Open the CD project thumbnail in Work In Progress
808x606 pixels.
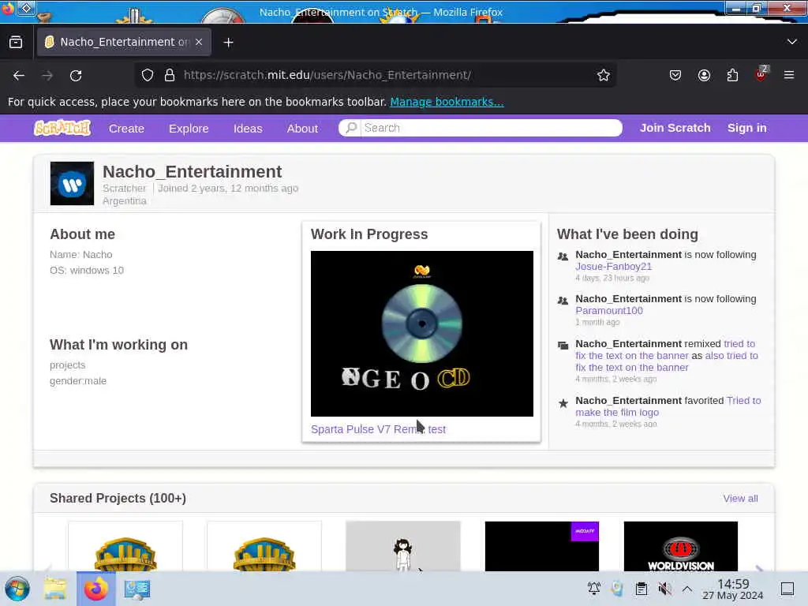tap(422, 334)
